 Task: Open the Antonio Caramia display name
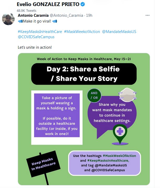(x=33, y=15)
